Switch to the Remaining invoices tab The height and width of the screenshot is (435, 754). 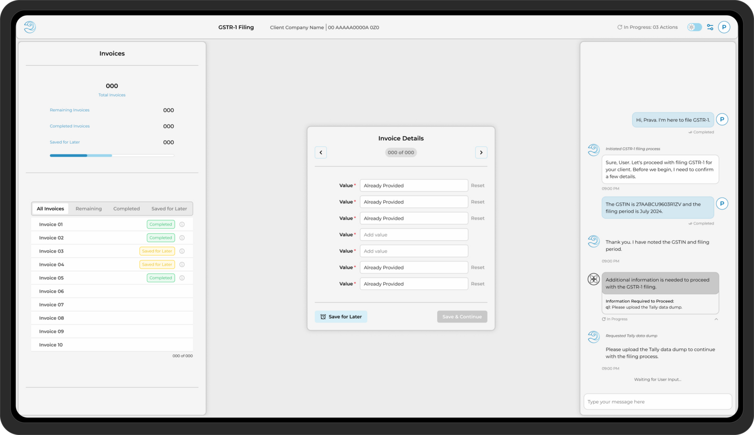point(89,208)
